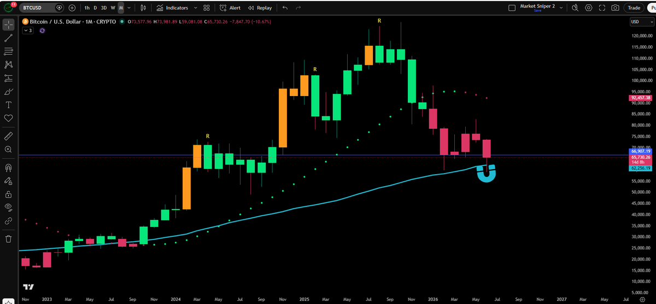Open the layout setup square icon
The width and height of the screenshot is (656, 304).
coord(512,8)
